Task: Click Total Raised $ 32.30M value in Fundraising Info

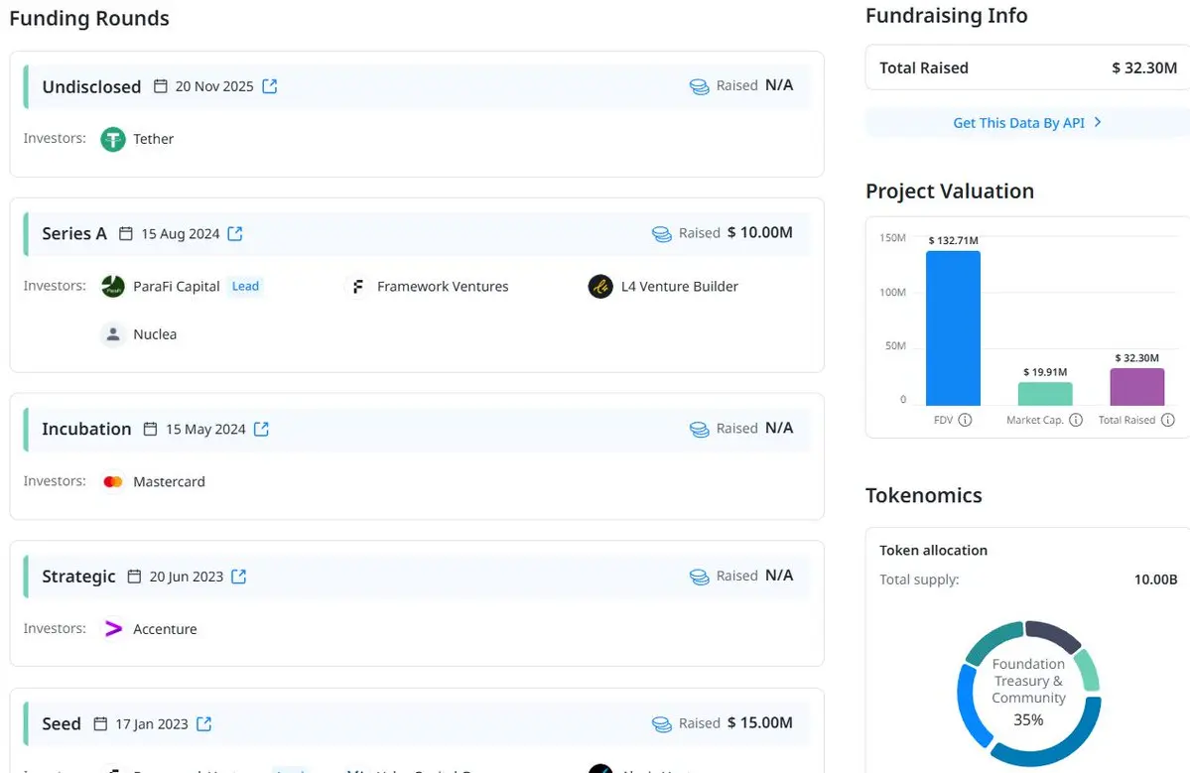Action: [1144, 68]
